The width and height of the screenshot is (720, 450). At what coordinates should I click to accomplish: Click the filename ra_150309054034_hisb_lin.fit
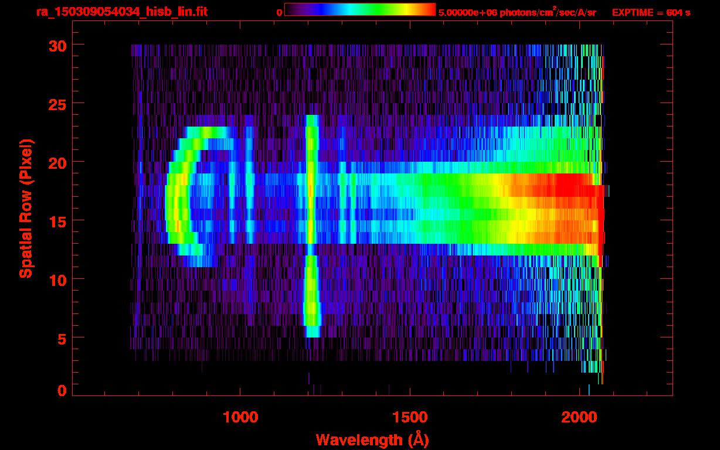pyautogui.click(x=121, y=11)
